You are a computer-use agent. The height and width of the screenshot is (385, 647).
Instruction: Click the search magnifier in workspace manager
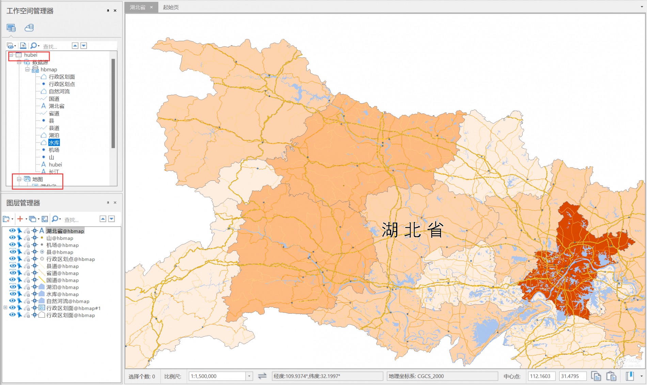pyautogui.click(x=33, y=46)
